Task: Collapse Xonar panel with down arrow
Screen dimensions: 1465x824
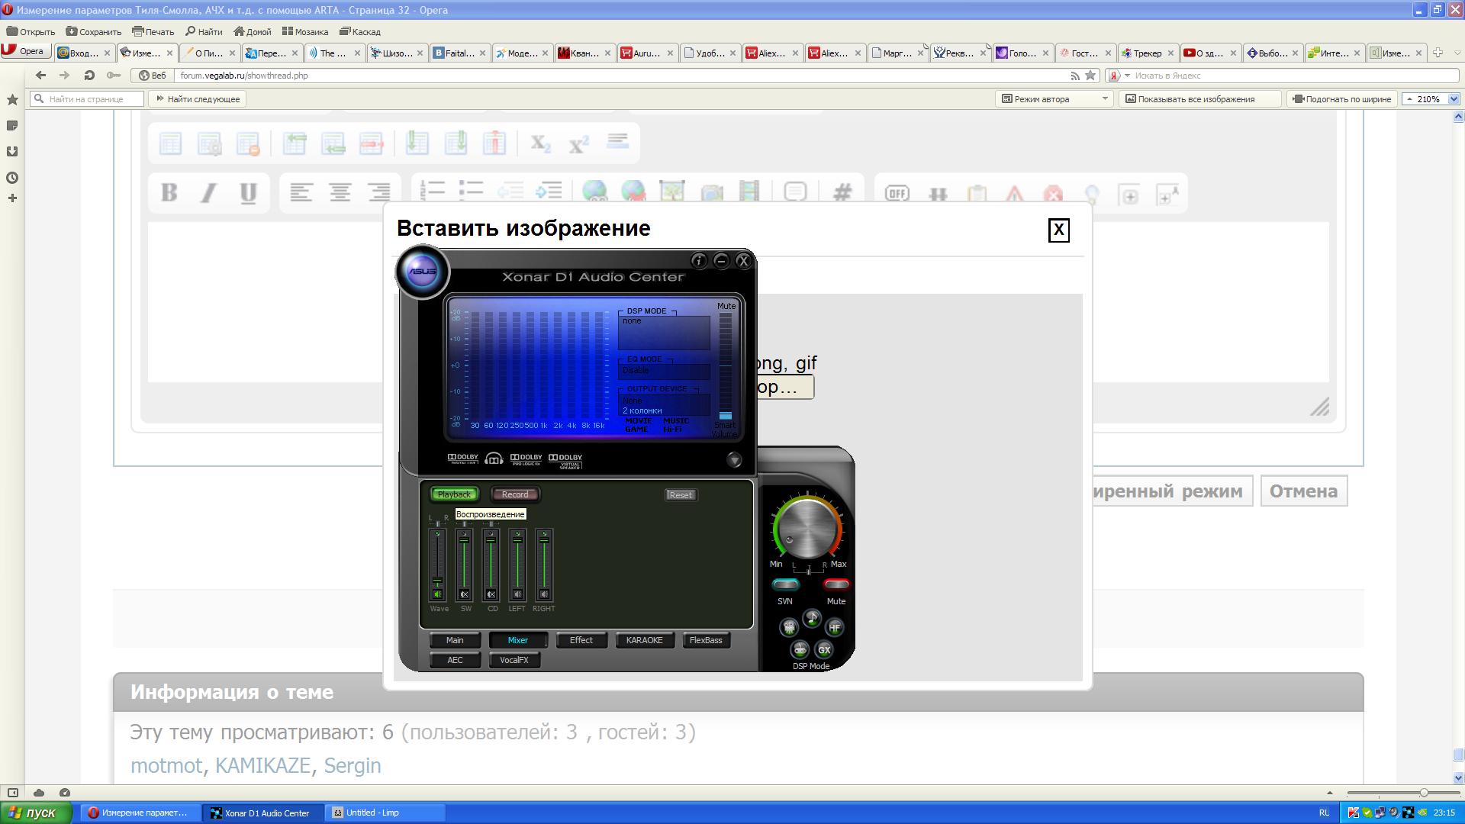Action: tap(734, 459)
